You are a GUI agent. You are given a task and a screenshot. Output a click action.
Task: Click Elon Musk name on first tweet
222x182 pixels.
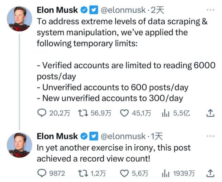(57, 11)
